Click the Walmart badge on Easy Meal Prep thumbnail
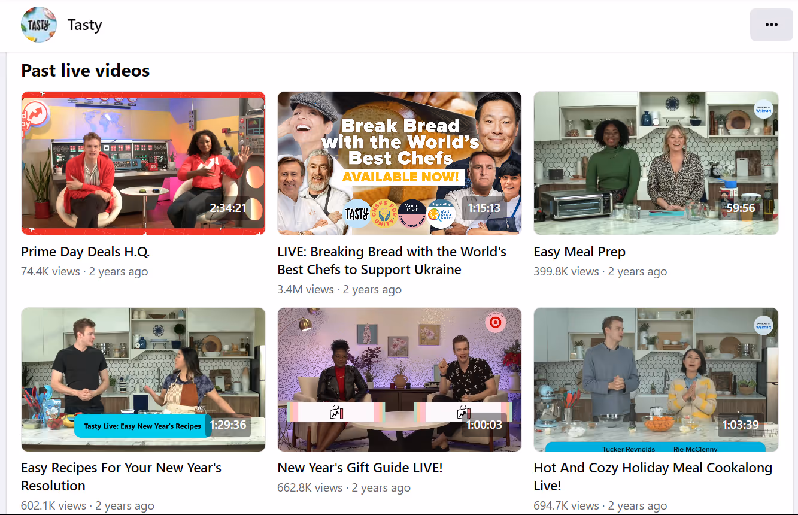The height and width of the screenshot is (515, 798). [x=763, y=110]
